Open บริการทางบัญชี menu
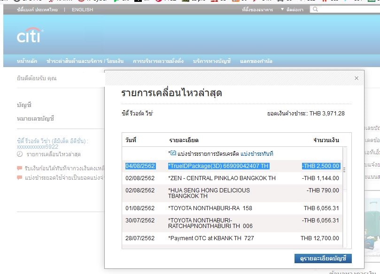 coord(212,61)
